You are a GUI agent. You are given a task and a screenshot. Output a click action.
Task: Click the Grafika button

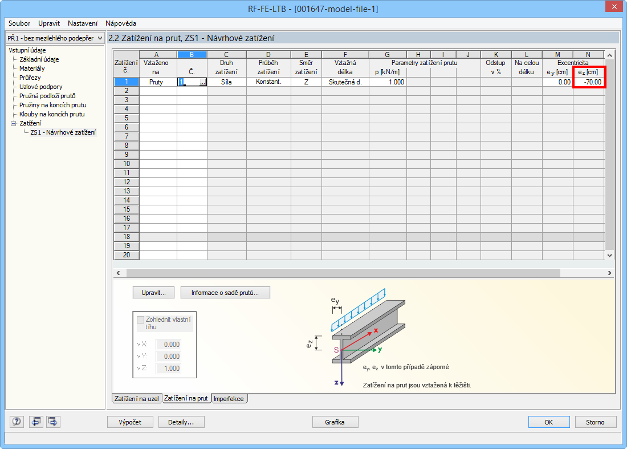[x=335, y=422]
